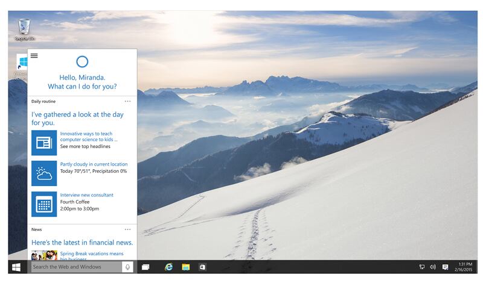The width and height of the screenshot is (483, 286).
Task: Click the 'Search the Web and Windows' box
Action: tap(75, 267)
